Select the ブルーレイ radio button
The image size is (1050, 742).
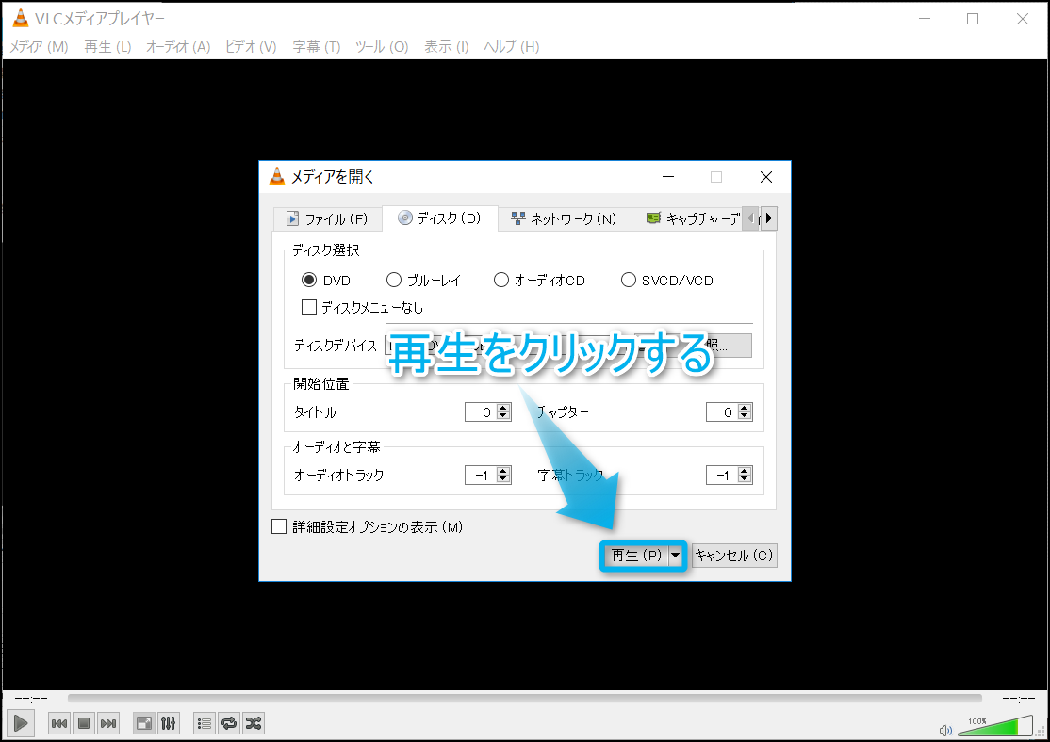[x=394, y=280]
